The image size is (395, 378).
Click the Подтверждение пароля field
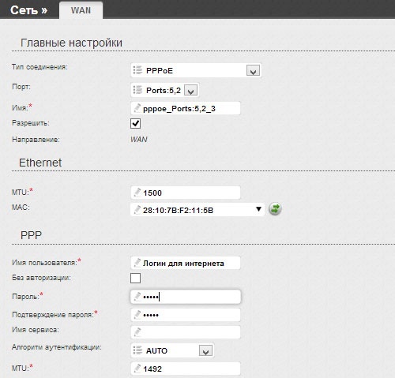pyautogui.click(x=186, y=315)
